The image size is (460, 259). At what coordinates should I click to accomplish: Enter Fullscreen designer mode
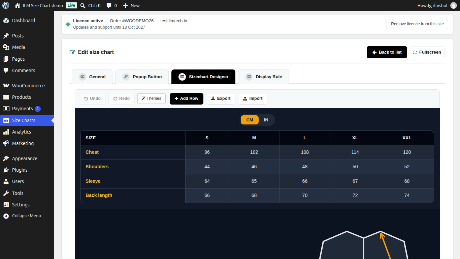[x=427, y=52]
